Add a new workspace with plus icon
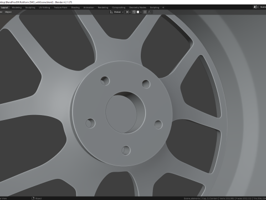Screen dimensions: 266x200 tap(163, 8)
